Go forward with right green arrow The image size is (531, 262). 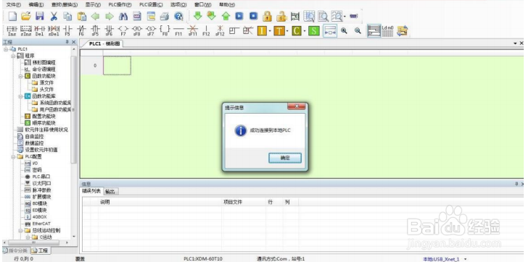109,16
